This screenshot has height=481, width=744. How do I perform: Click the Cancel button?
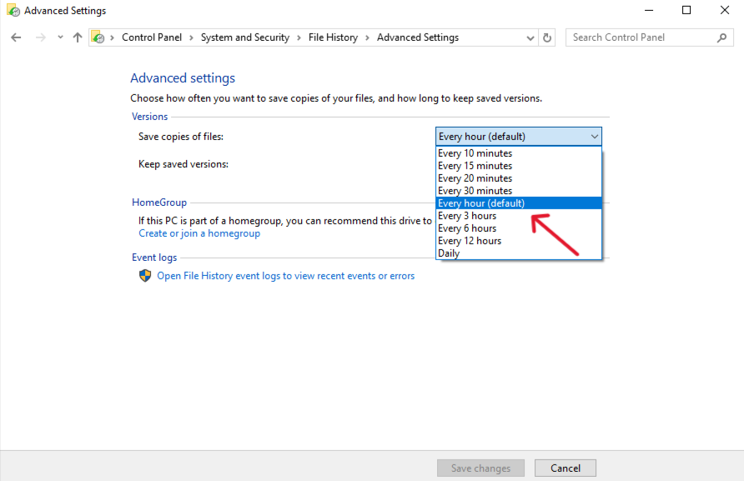click(565, 468)
